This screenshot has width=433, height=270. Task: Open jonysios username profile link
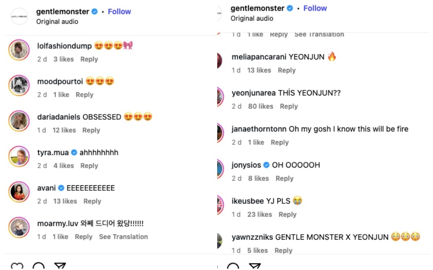tap(246, 165)
